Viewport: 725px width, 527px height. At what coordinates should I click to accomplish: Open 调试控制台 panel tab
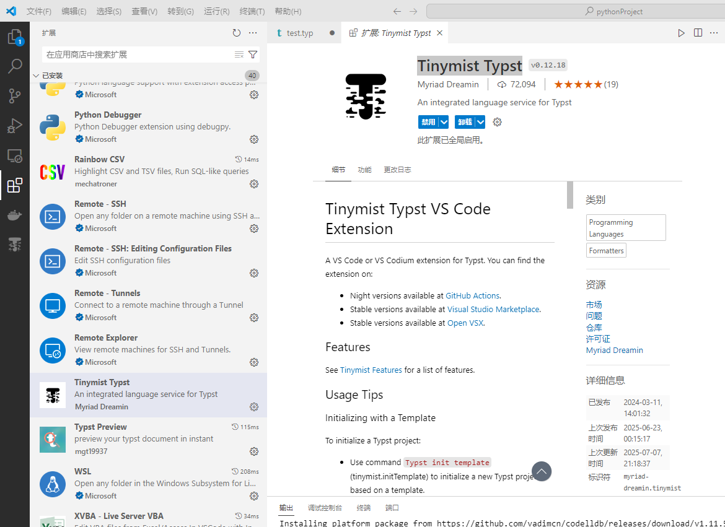click(325, 508)
